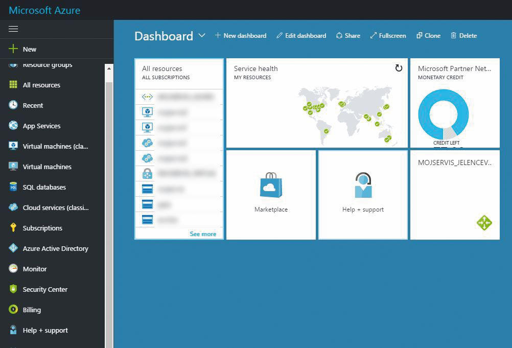Click the Dashboard title text
This screenshot has width=512, height=348.
(164, 36)
